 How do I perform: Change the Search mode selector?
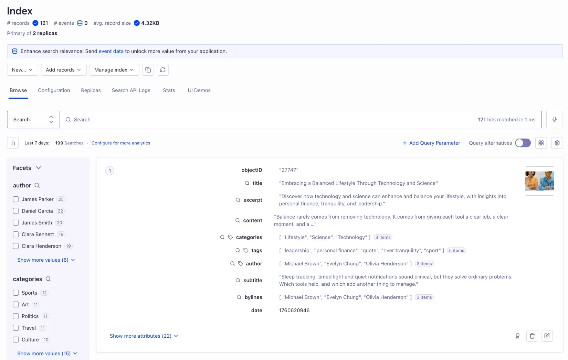[33, 120]
